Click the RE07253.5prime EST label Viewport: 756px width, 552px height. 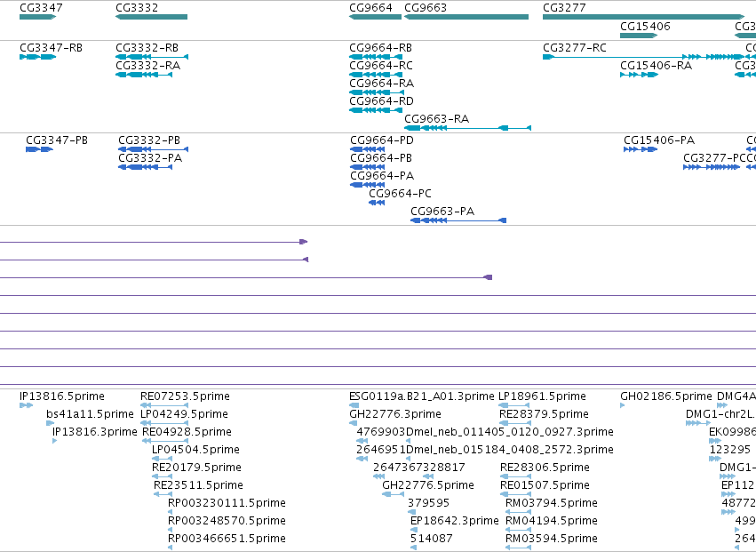[185, 396]
